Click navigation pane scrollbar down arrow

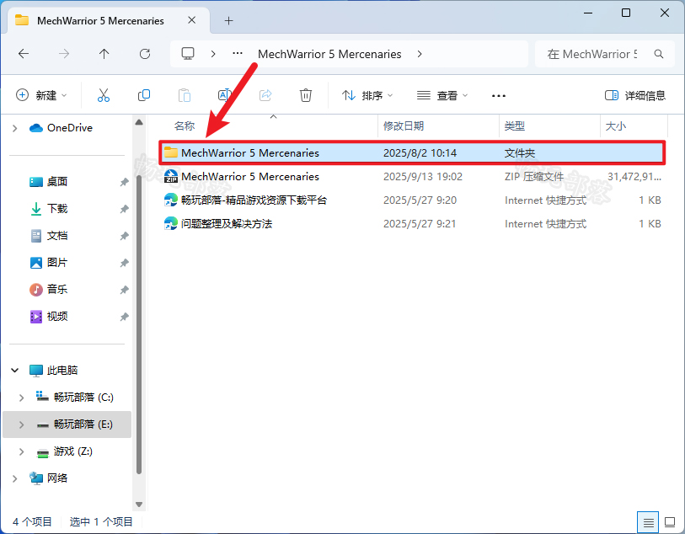pos(139,505)
